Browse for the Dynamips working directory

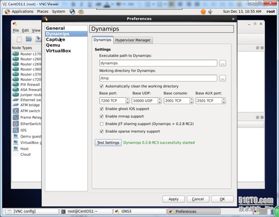223,78
